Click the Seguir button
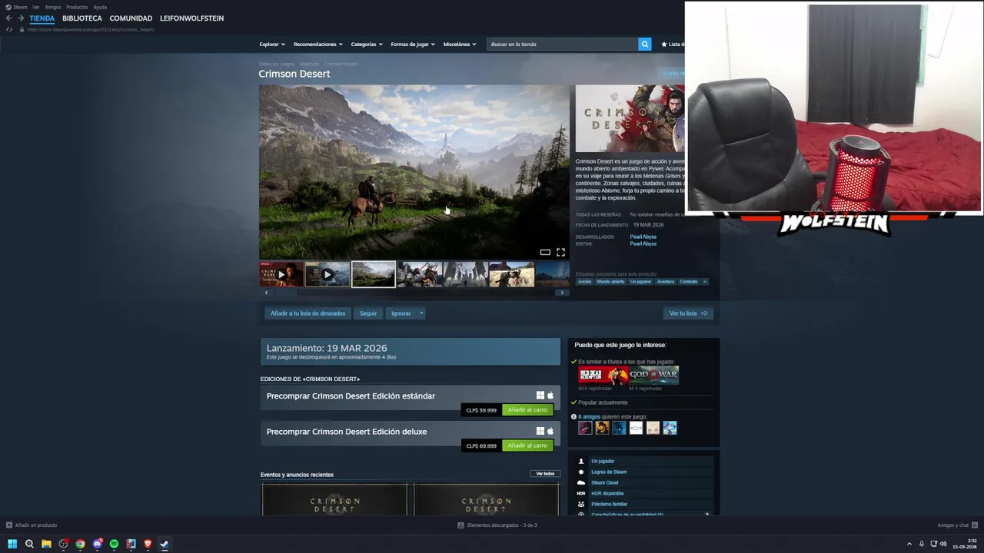The height and width of the screenshot is (553, 984). 368,313
